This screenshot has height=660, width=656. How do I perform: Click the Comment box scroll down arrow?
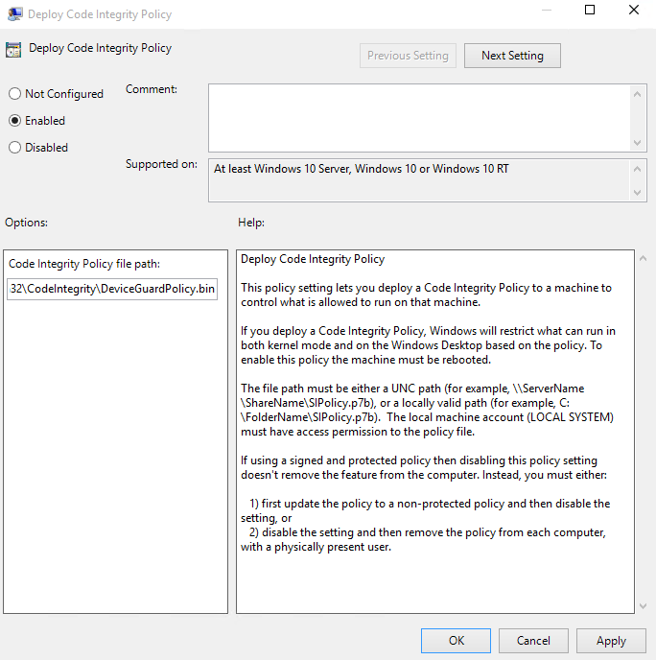click(x=639, y=141)
